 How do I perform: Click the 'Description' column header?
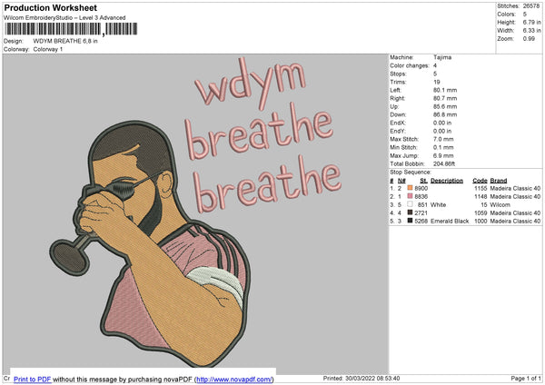click(x=447, y=181)
